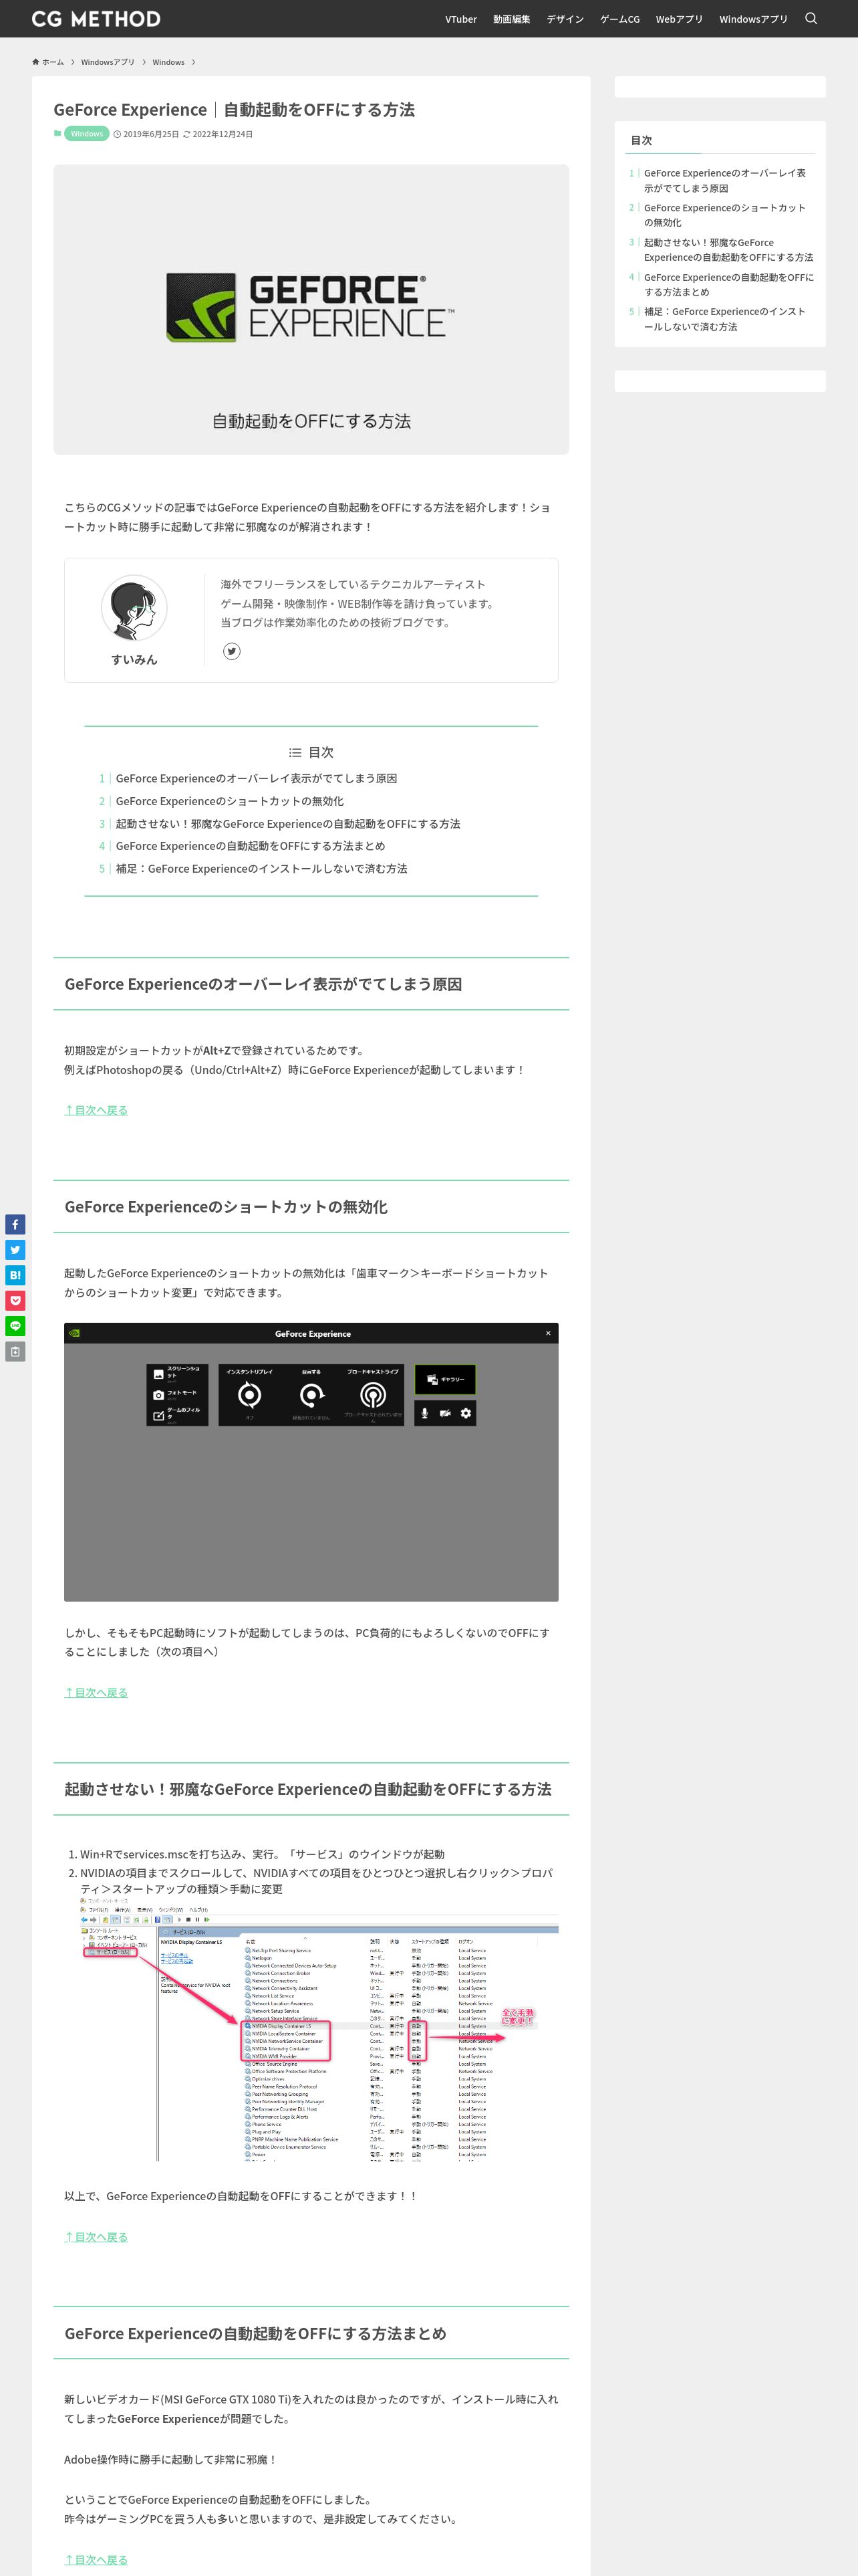
Task: Open ゲームCG menu item
Action: click(619, 19)
